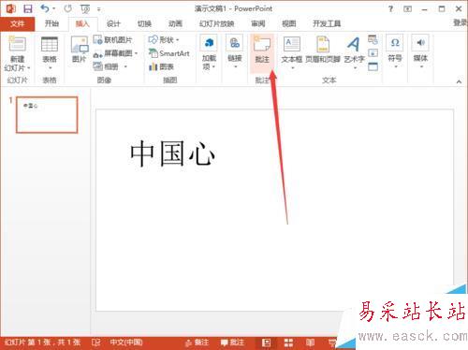Switch to Slide Sorter view icon
This screenshot has width=468, height=350.
[x=288, y=343]
